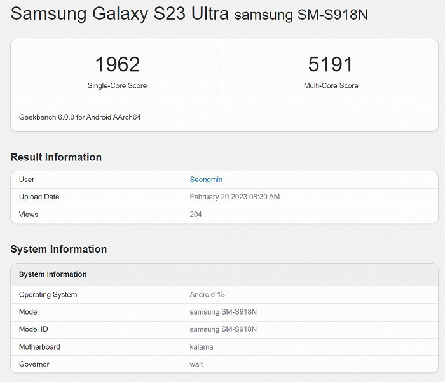Click the Result Information section heading
The height and width of the screenshot is (382, 445).
tap(56, 157)
